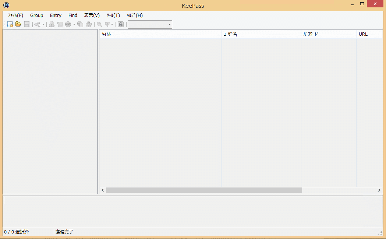Create a new database with New icon
This screenshot has height=239, width=386.
pyautogui.click(x=10, y=24)
